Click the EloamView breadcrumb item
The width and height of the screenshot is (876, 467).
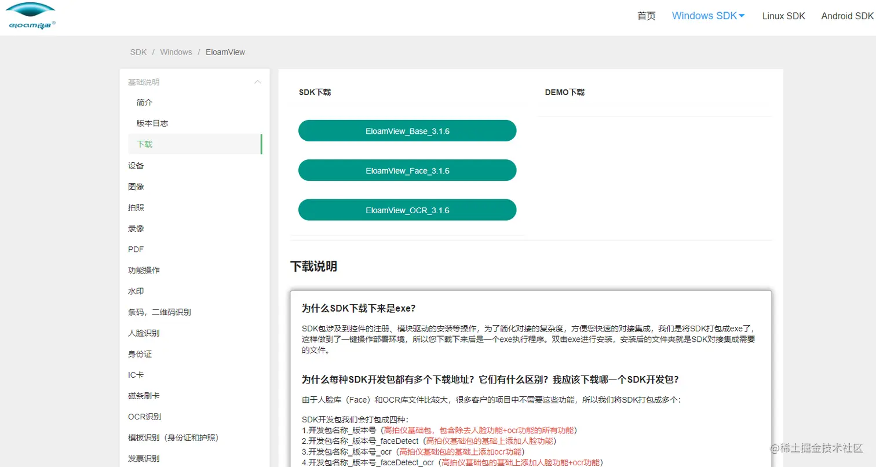(x=225, y=52)
